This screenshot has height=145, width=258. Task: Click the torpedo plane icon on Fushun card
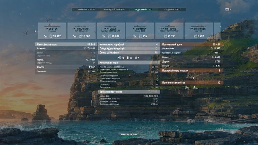[x=135, y=36]
